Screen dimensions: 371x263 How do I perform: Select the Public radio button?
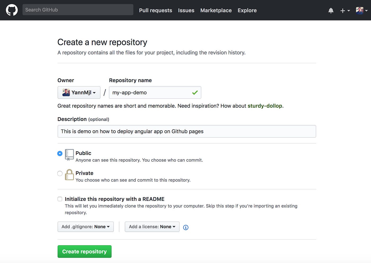point(60,153)
